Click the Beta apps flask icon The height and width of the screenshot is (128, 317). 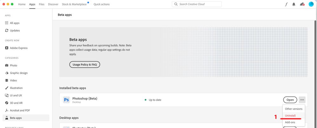[7, 118]
